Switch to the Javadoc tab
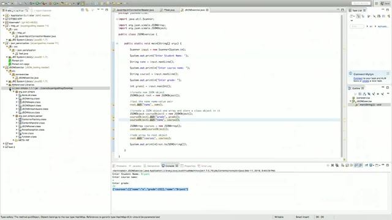Viewport: 392px width, 220px height. (x=135, y=166)
